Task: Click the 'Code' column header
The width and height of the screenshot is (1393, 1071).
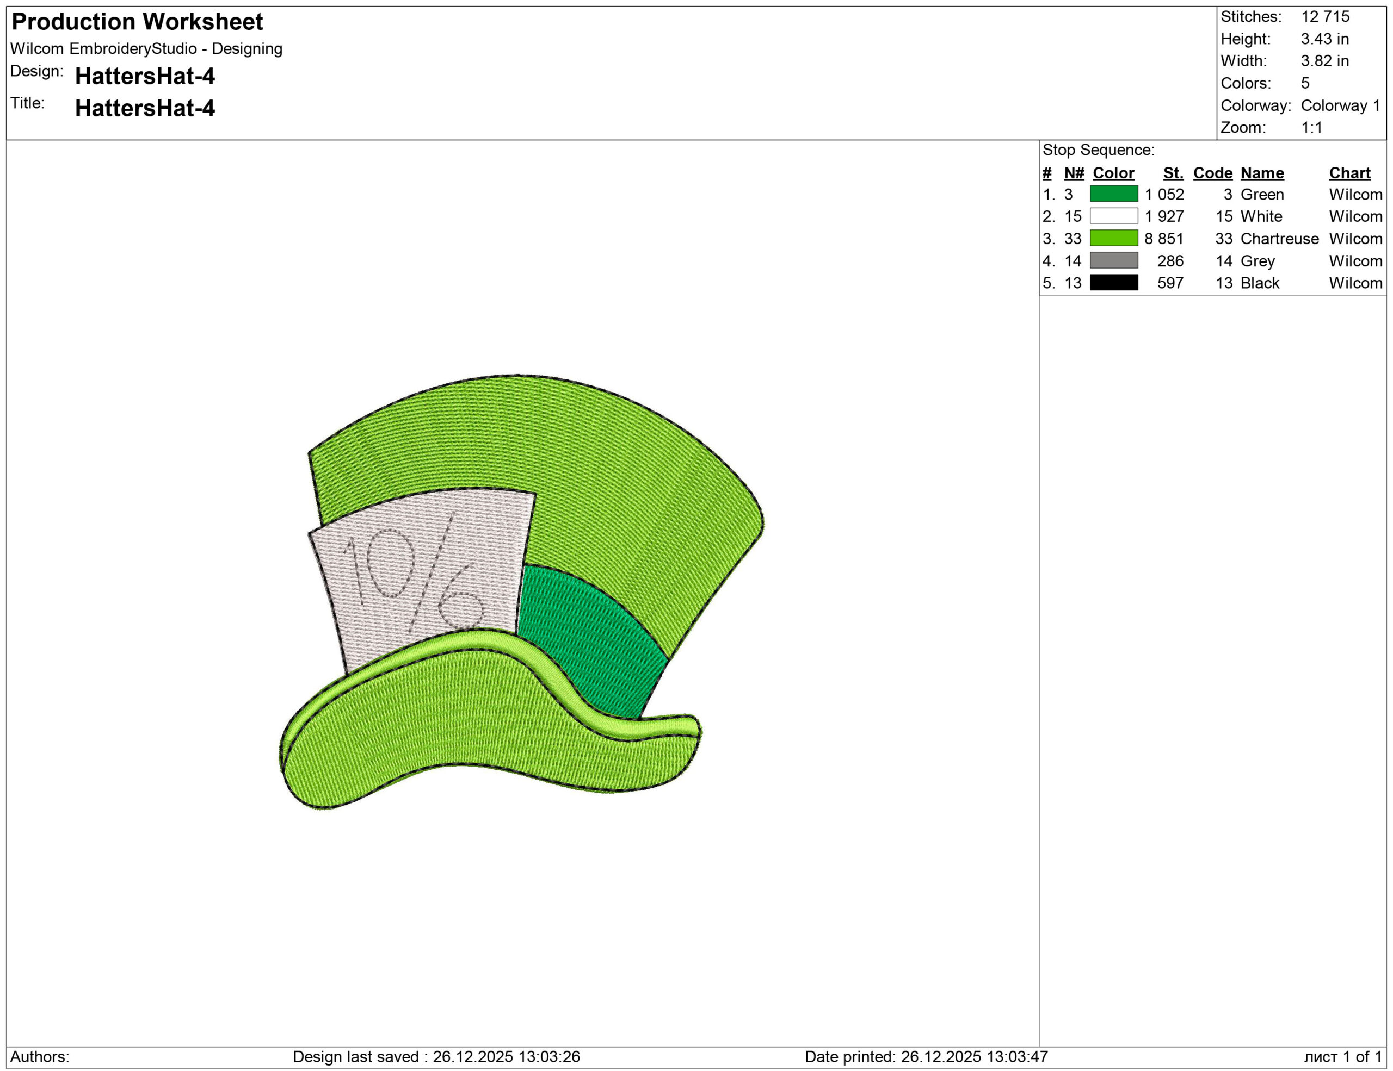Action: tap(1212, 173)
